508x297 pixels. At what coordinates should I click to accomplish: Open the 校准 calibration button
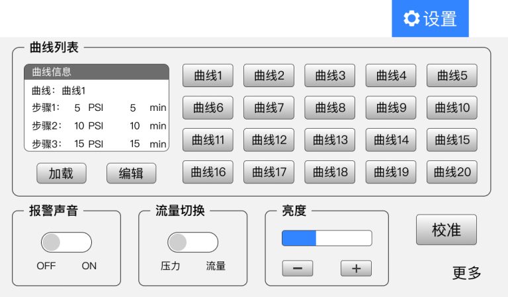(x=446, y=230)
